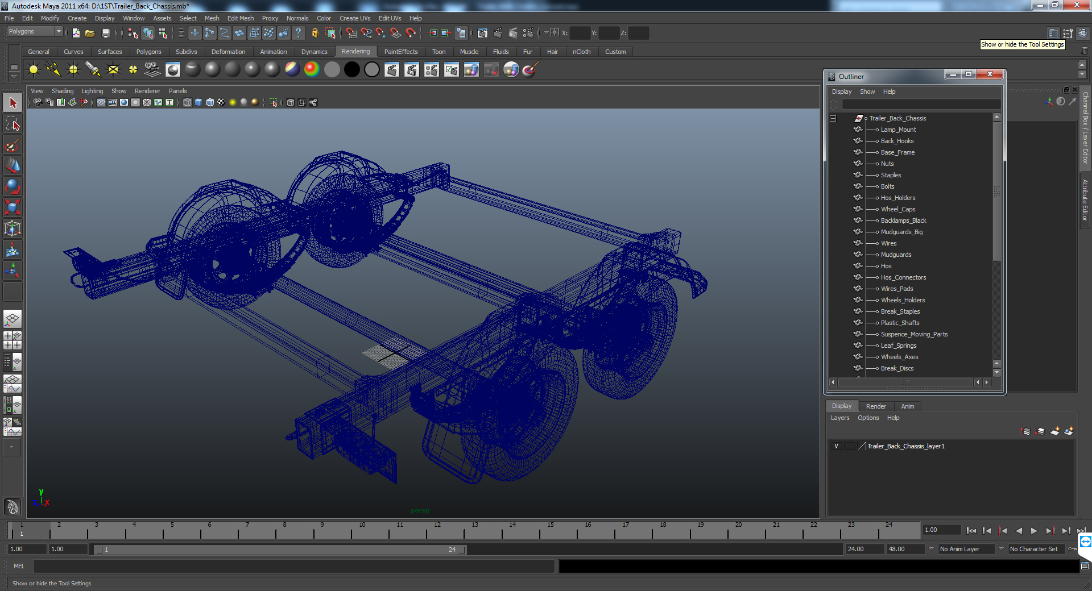Create an area light from shelf

113,70
